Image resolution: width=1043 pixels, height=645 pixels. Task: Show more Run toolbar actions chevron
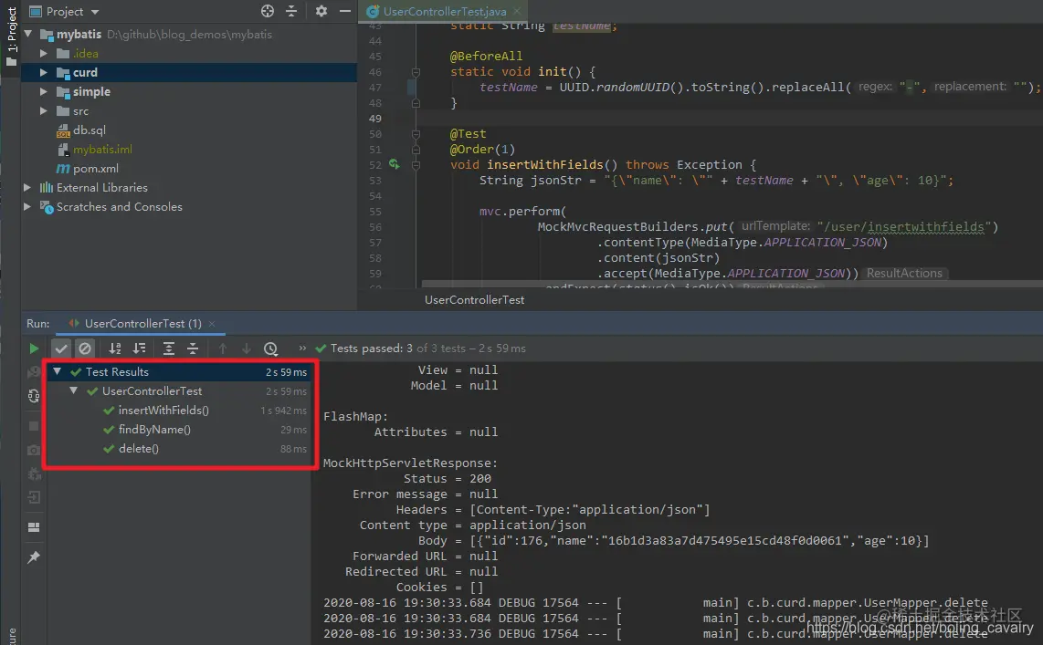click(302, 348)
